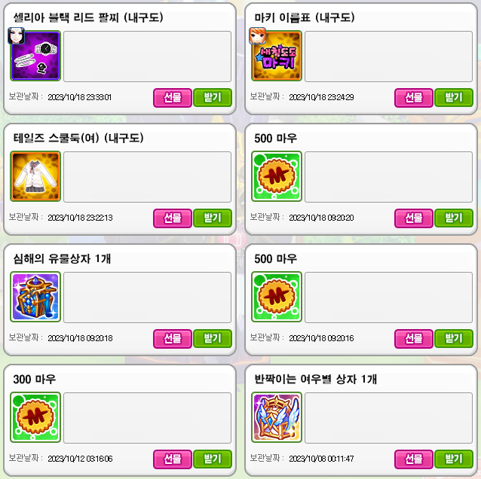Gift the 마키 이름표 with 선물 button
Image resolution: width=481 pixels, height=479 pixels.
(413, 98)
